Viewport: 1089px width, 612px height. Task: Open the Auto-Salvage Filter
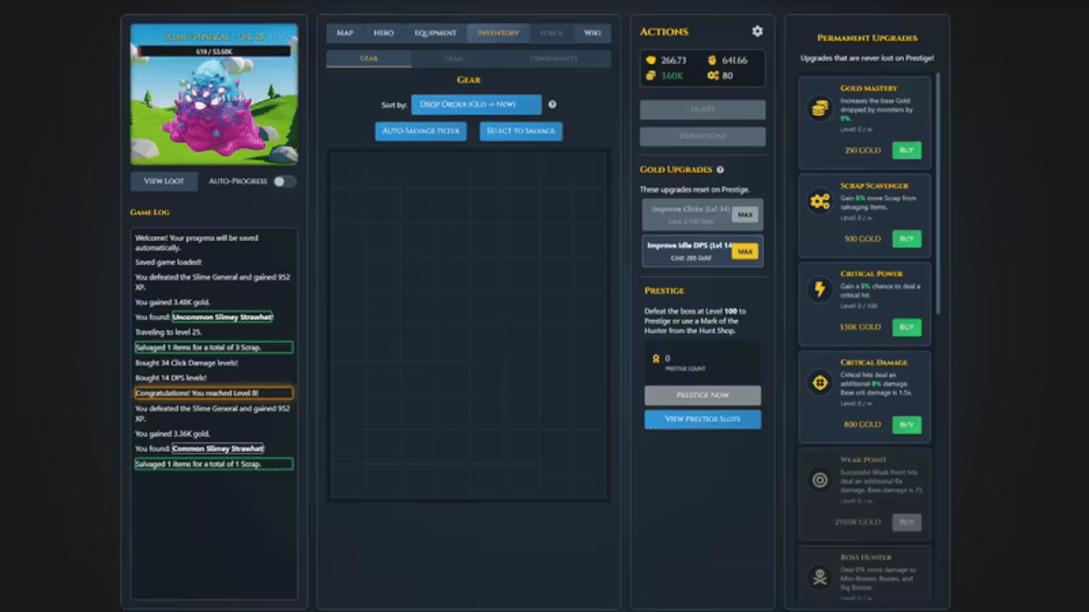tap(421, 130)
